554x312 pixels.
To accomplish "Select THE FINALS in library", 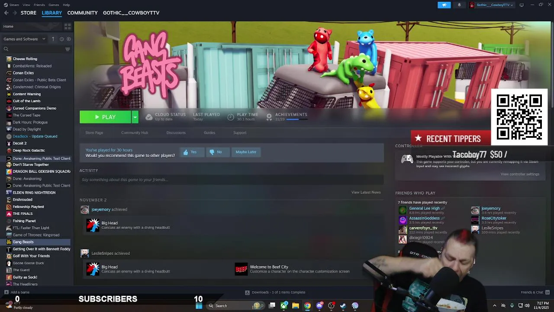I will click(x=23, y=214).
